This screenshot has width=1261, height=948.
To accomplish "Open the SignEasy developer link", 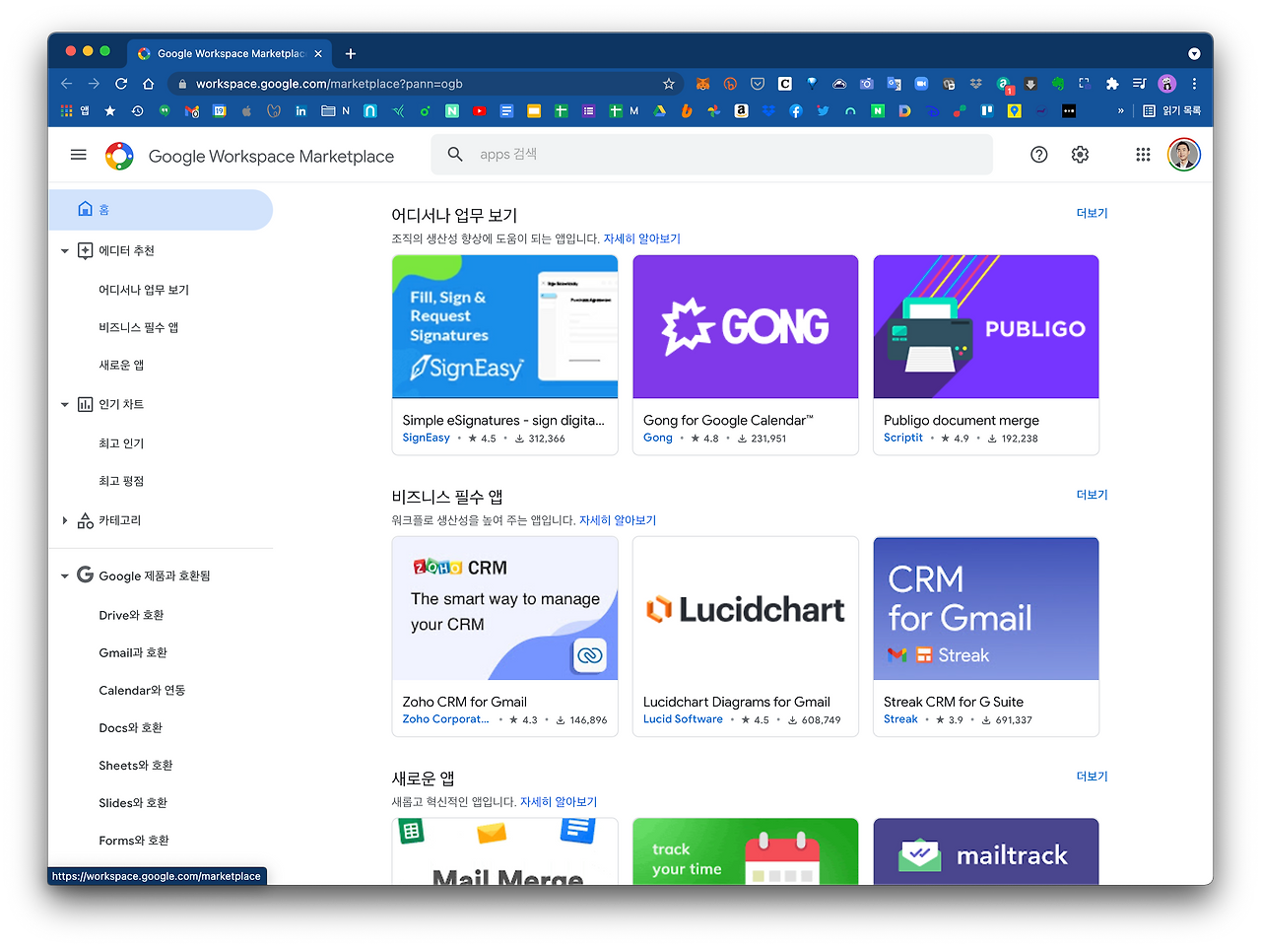I will click(x=426, y=438).
